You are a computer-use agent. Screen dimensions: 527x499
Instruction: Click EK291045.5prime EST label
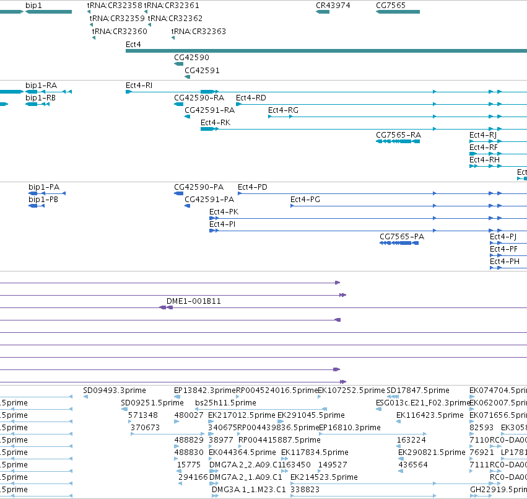click(311, 415)
